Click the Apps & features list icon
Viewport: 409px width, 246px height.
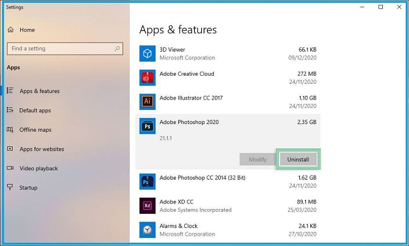[10, 90]
